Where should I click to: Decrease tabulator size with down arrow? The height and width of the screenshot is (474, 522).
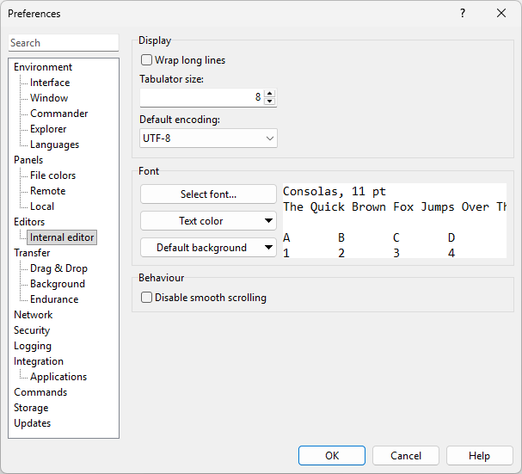pyautogui.click(x=270, y=102)
